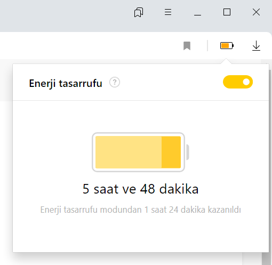The width and height of the screenshot is (272, 265).
Task: Click the page's vertical scrollbar thumb
Action: point(266,259)
